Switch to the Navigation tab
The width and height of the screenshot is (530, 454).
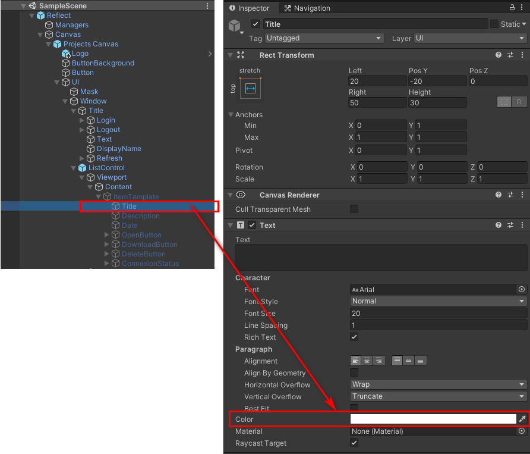pos(307,8)
